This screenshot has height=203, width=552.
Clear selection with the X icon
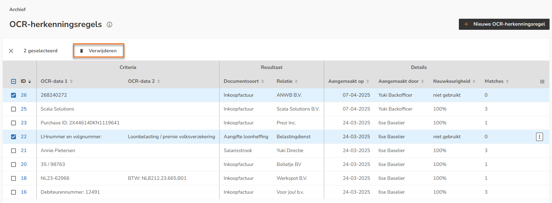pos(11,51)
